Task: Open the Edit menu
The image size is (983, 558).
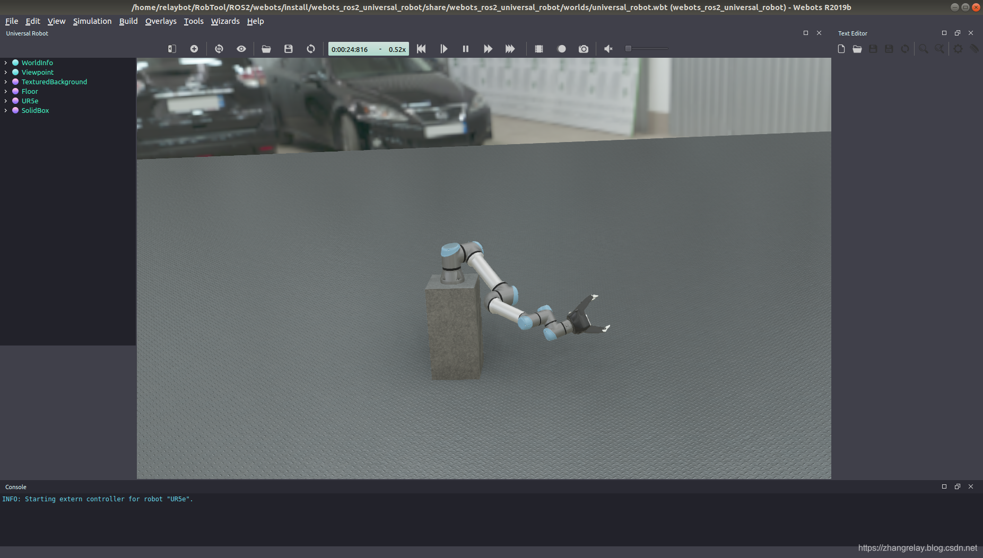Action: coord(33,21)
